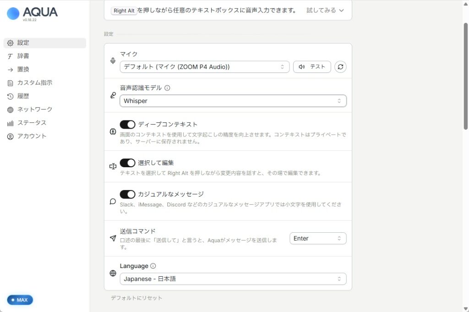Open the Whisper model dropdown
The width and height of the screenshot is (469, 312).
233,101
